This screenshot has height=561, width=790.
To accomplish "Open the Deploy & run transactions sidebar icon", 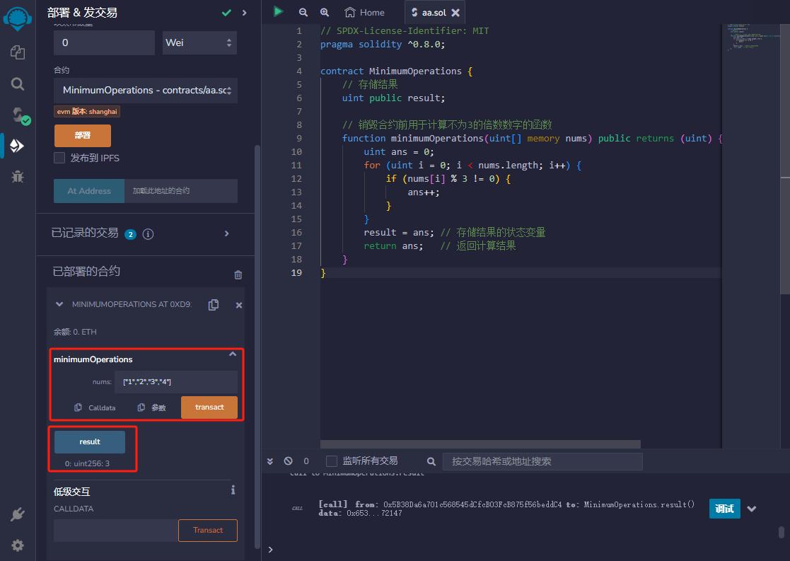I will pyautogui.click(x=17, y=146).
